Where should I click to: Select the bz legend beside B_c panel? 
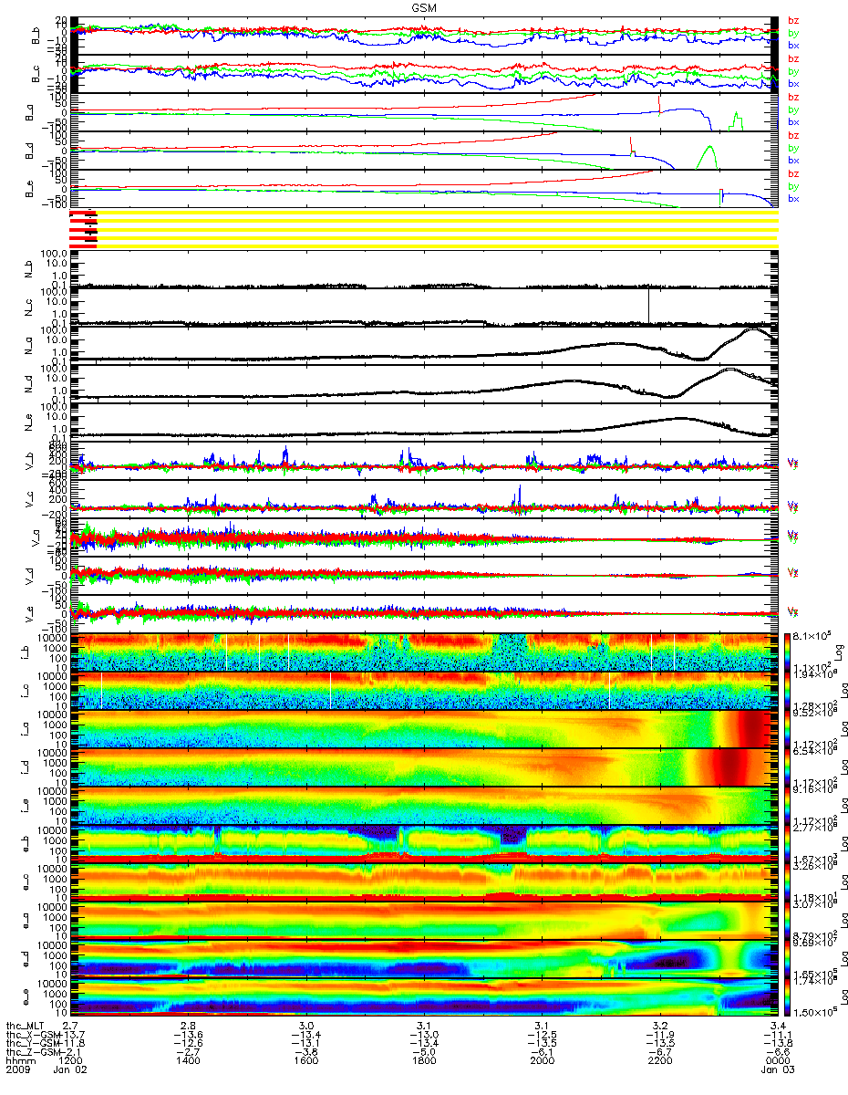793,58
